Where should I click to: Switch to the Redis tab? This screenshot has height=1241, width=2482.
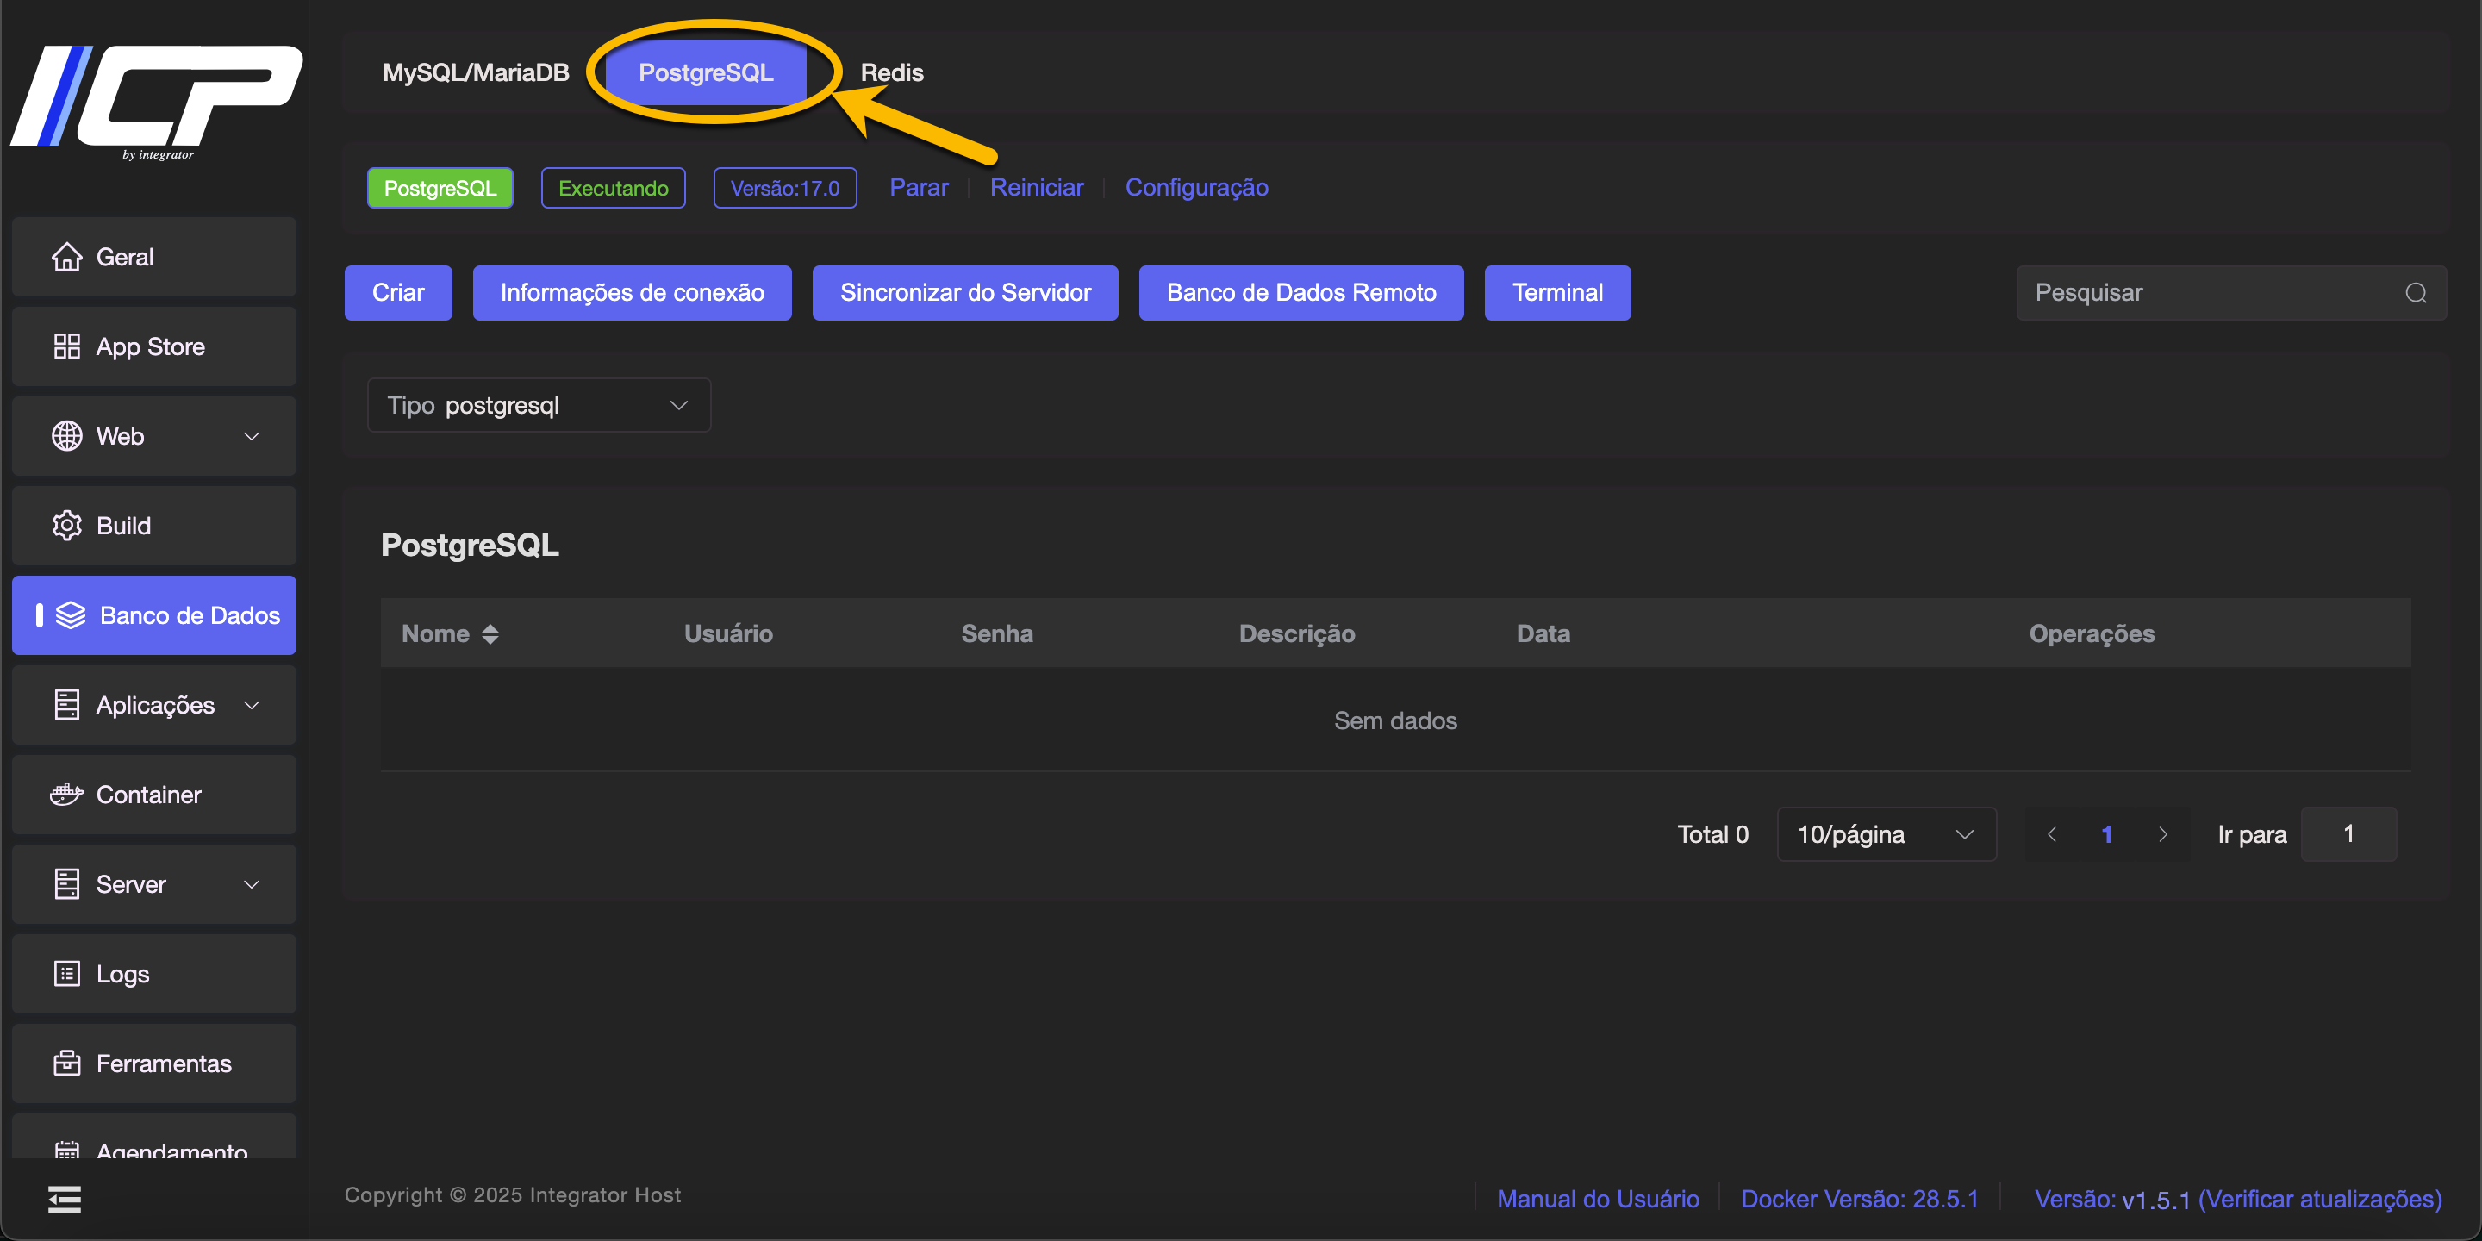pos(890,72)
